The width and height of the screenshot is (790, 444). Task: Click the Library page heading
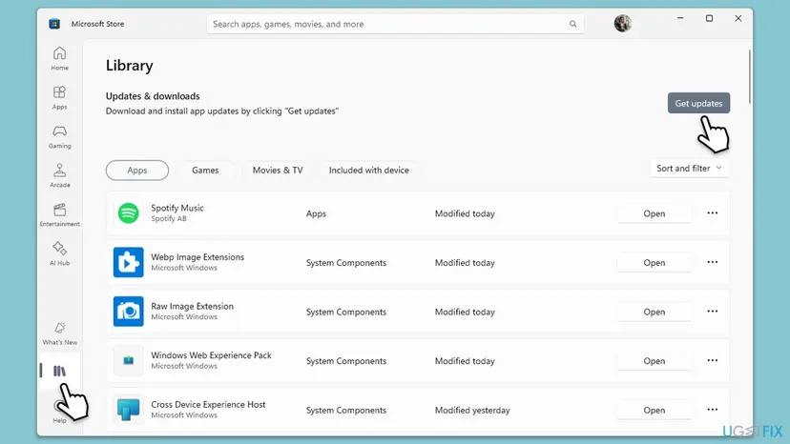(x=130, y=66)
